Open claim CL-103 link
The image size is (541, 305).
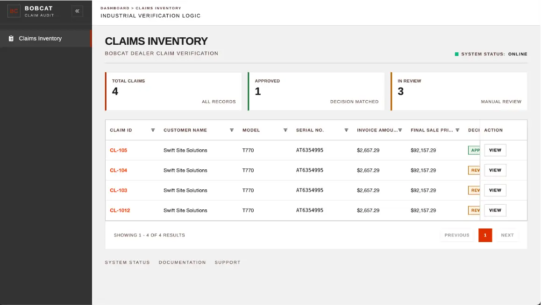click(x=118, y=190)
